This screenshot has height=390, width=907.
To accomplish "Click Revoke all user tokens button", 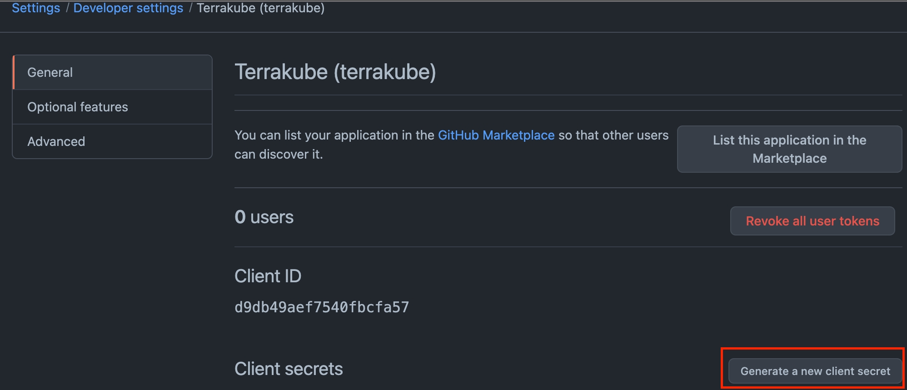I will (x=812, y=221).
